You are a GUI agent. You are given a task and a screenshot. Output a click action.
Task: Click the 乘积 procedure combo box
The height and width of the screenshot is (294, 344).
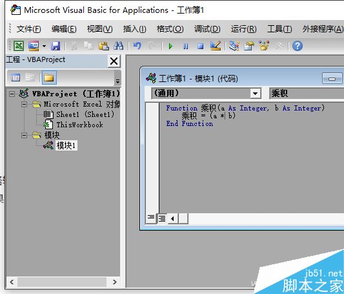pos(307,93)
